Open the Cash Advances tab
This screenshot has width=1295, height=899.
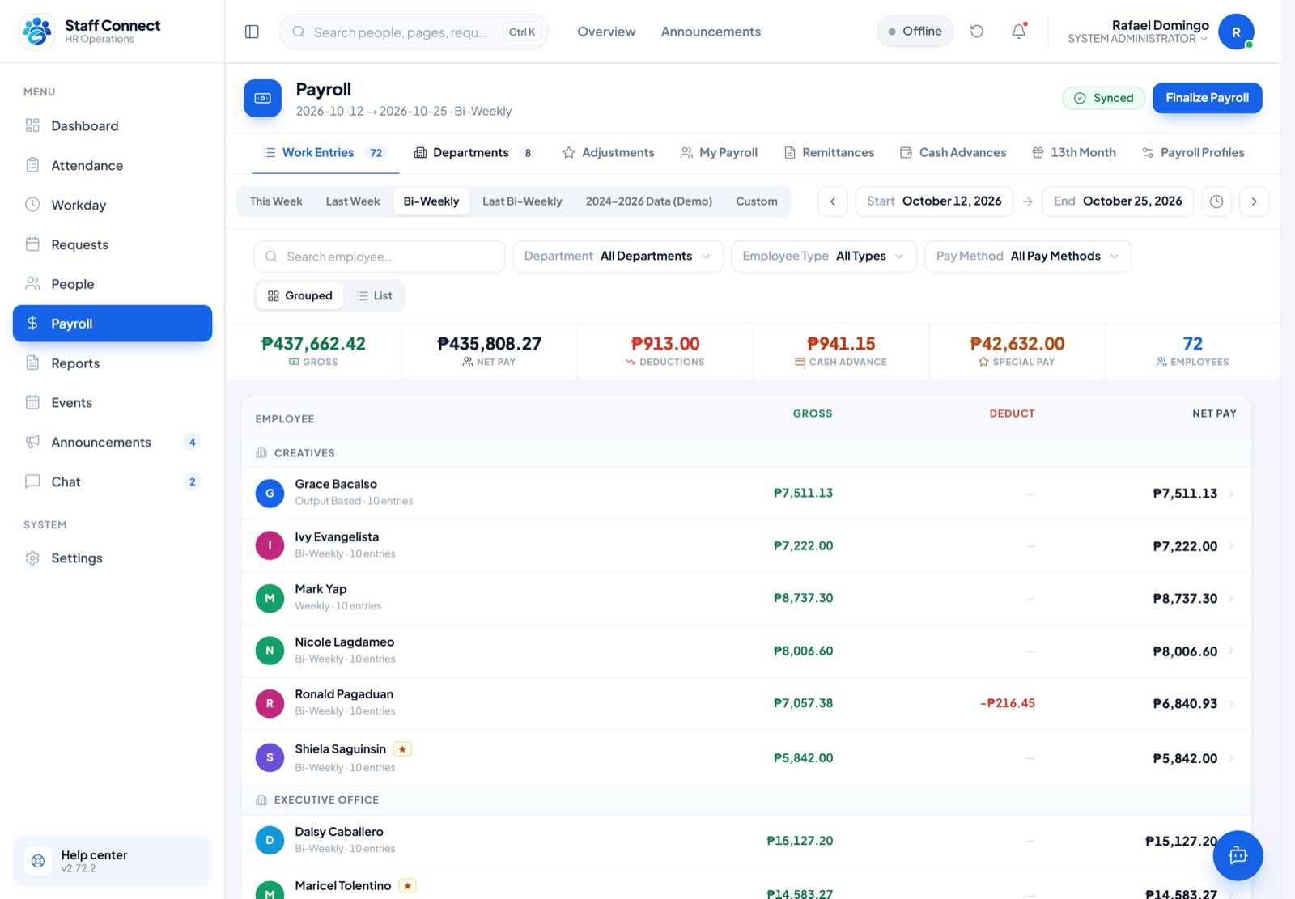[x=953, y=153]
